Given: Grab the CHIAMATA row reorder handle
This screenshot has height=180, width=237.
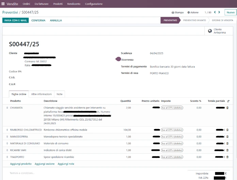Looking at the screenshot, I should tap(7, 108).
